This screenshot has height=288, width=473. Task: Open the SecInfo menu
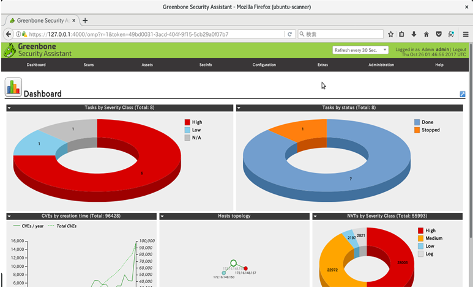coord(206,65)
